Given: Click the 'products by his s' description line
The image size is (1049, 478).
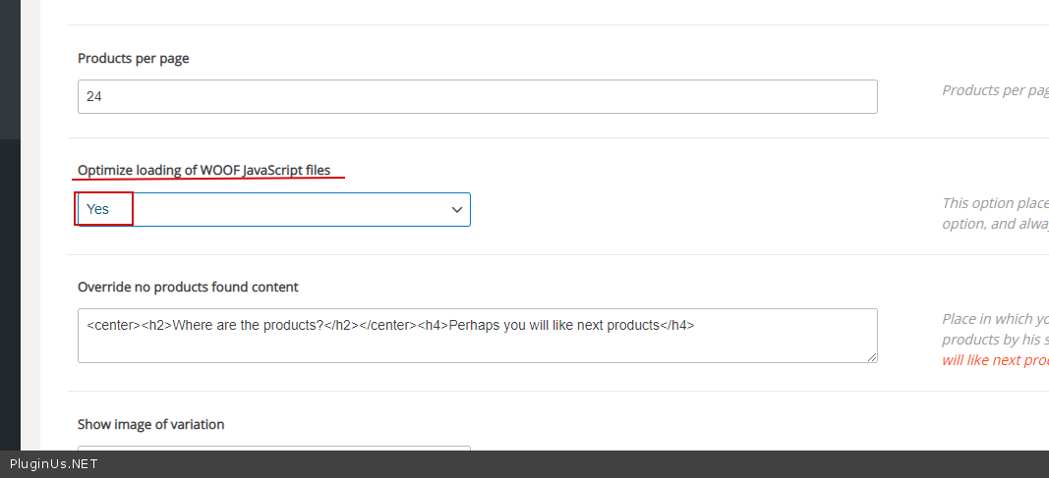Looking at the screenshot, I should click(x=995, y=340).
